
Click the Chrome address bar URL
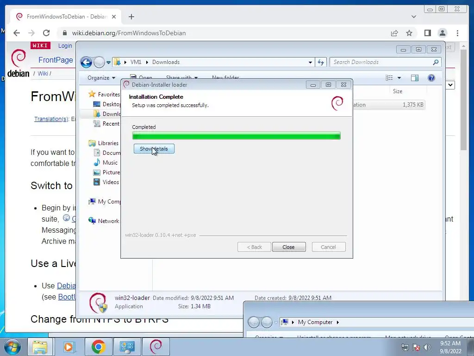[x=129, y=33]
